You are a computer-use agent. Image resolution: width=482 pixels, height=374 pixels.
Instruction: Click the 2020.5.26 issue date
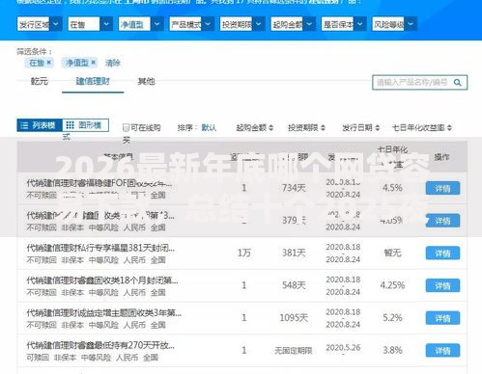(343, 348)
